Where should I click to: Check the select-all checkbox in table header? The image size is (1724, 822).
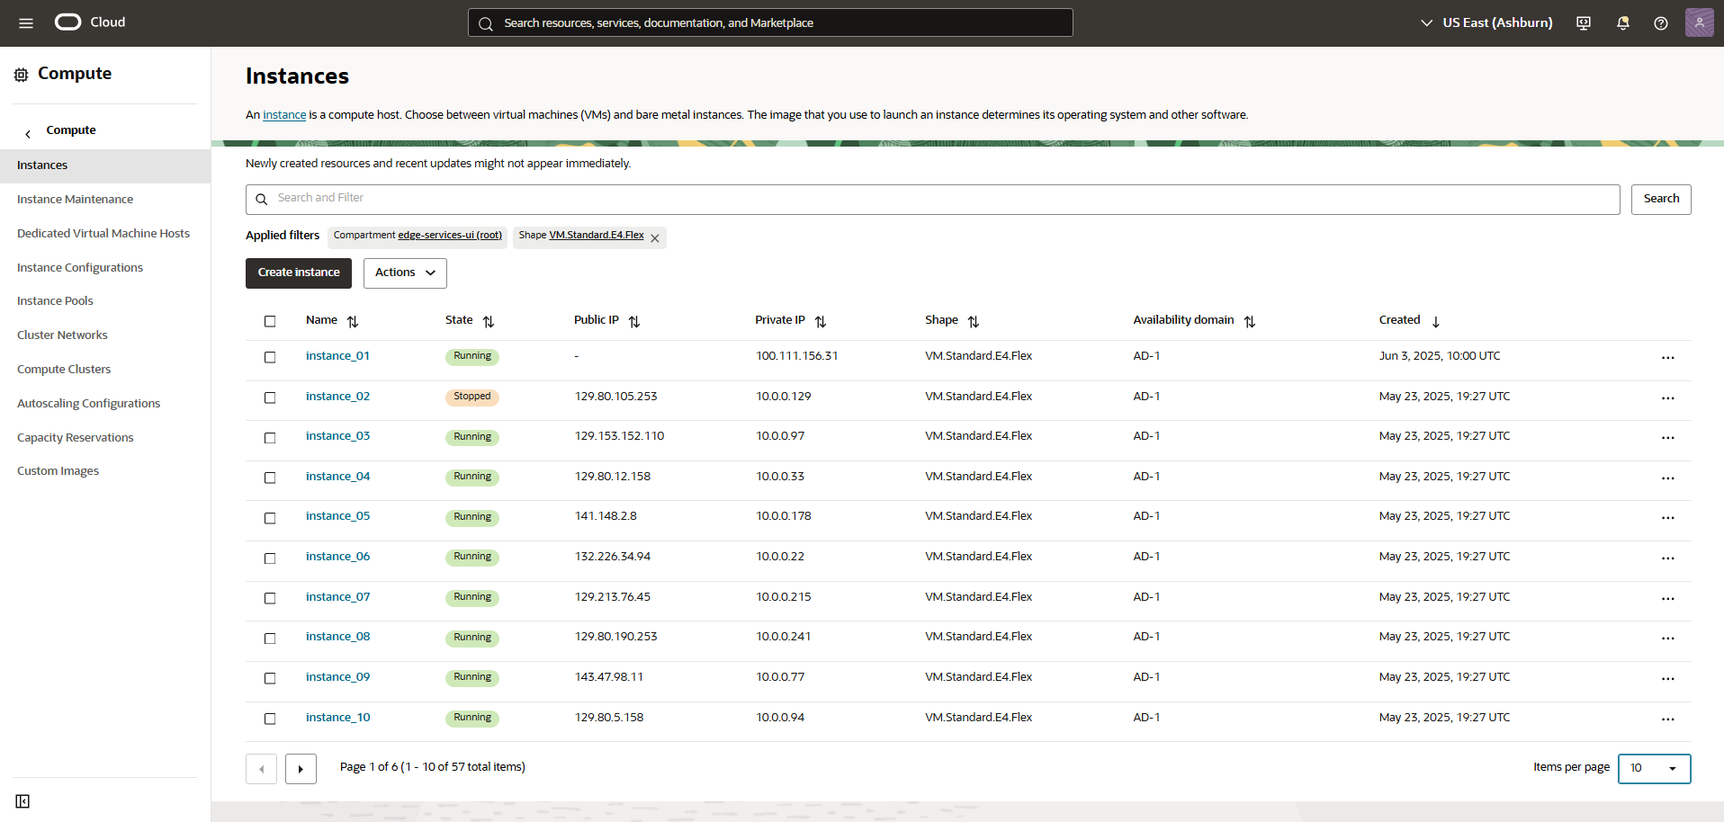coord(270,321)
